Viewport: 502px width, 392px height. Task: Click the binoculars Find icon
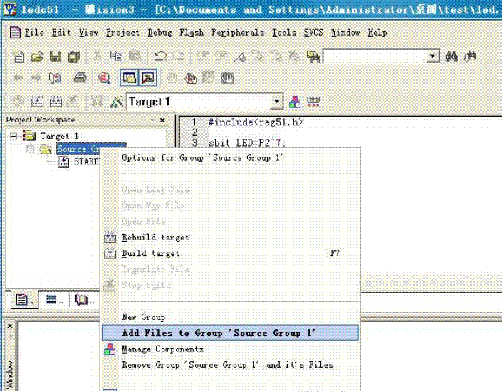click(x=451, y=56)
